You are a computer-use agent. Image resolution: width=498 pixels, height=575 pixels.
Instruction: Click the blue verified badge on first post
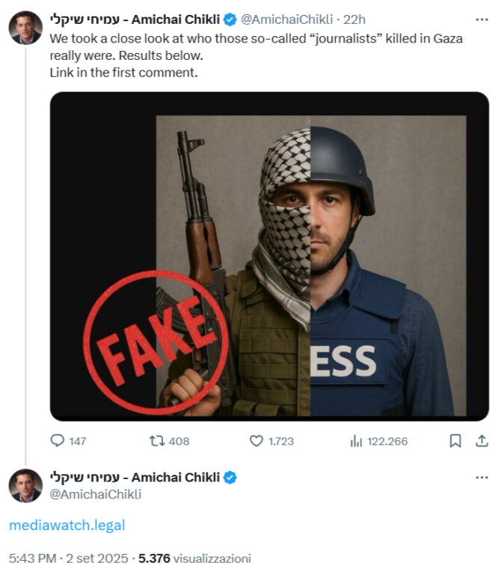click(230, 19)
